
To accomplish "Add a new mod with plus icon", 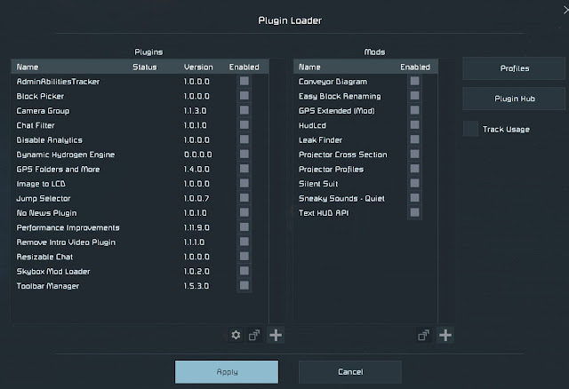I will (445, 335).
